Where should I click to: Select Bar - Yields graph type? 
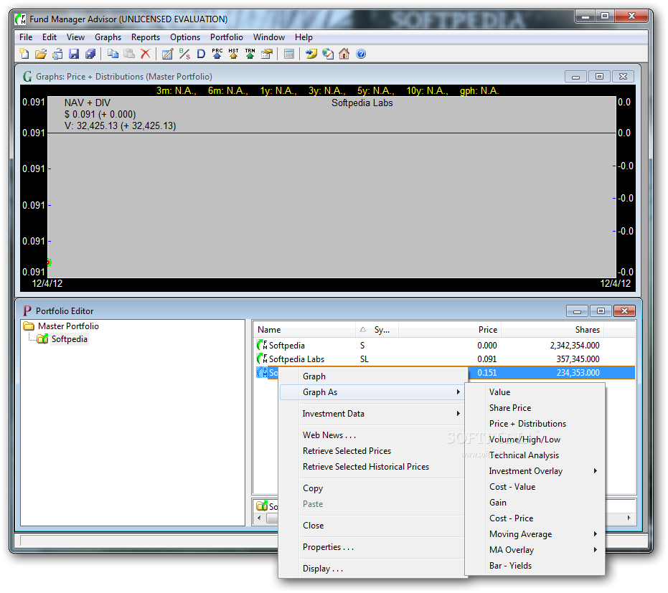click(535, 565)
